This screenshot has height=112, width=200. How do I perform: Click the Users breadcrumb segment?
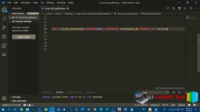[49, 14]
